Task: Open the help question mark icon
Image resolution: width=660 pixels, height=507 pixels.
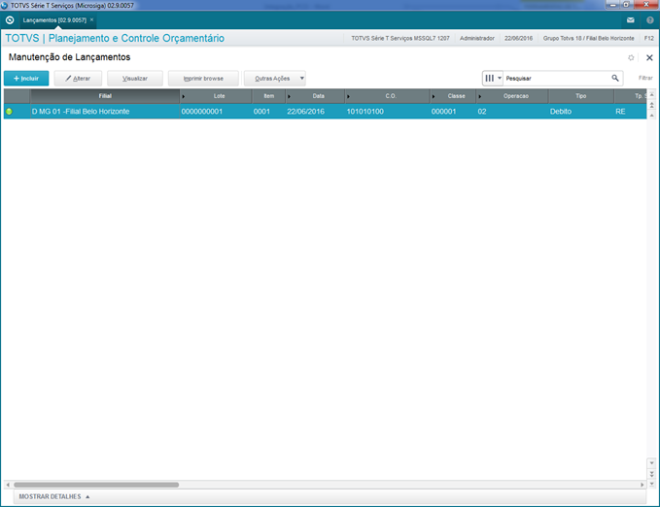Action: [x=650, y=20]
